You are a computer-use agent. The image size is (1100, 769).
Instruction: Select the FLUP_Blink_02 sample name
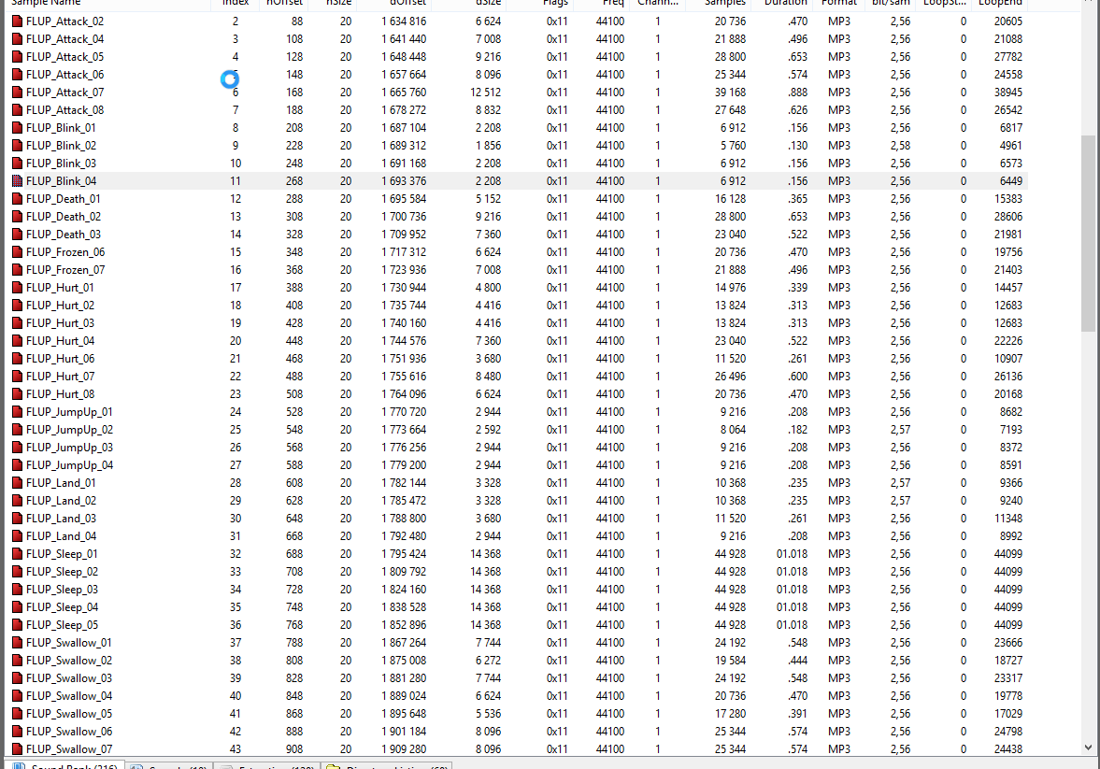click(61, 145)
